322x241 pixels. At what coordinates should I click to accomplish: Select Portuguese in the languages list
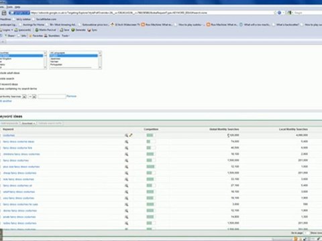pyautogui.click(x=56, y=64)
